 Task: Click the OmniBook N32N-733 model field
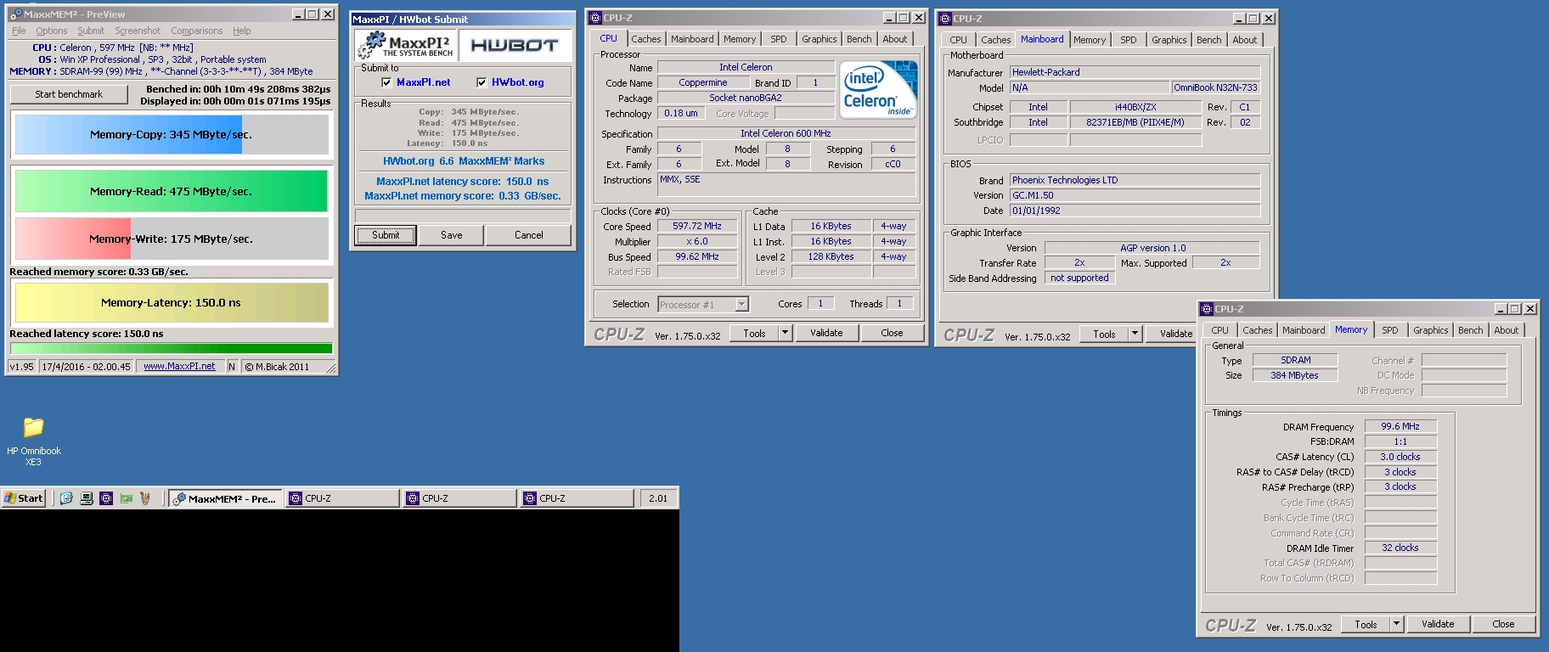point(1215,87)
